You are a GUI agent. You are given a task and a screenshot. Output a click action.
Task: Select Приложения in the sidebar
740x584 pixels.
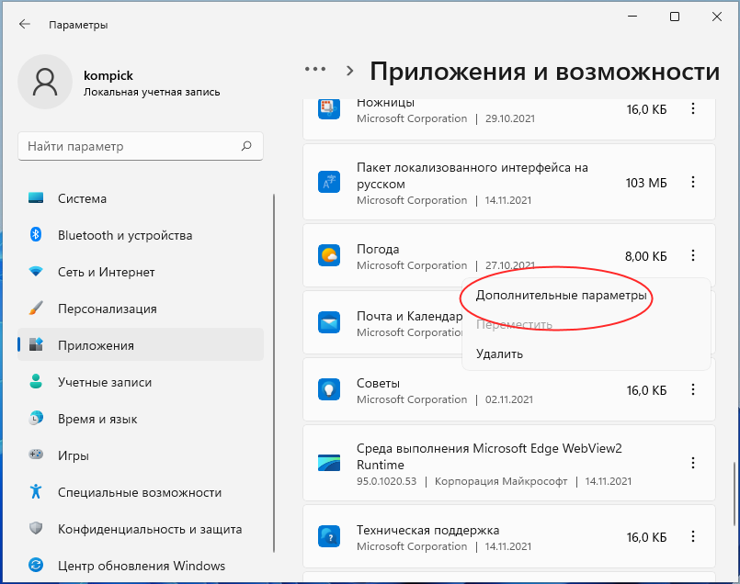140,345
